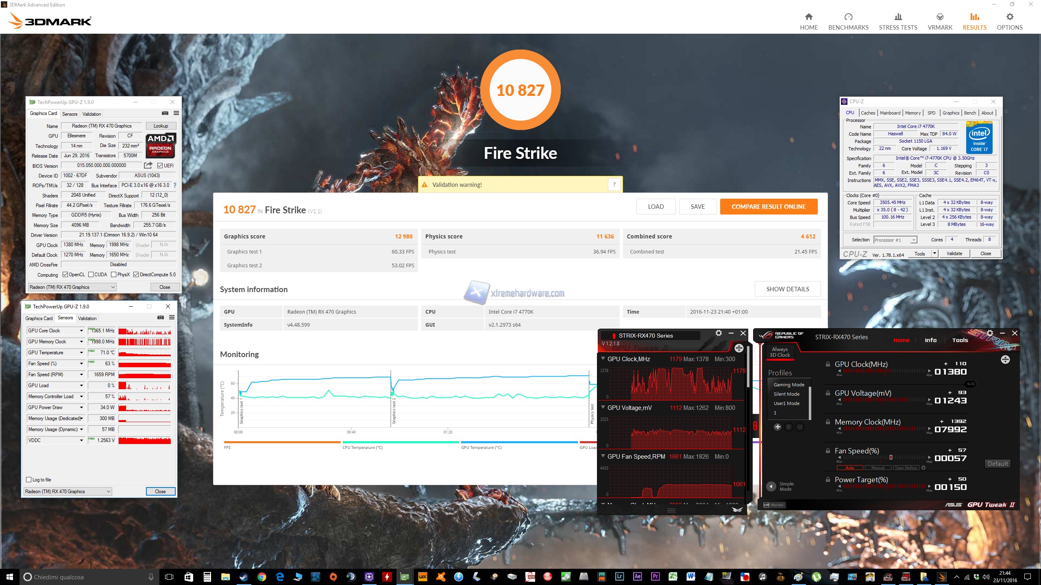Click the Show Details button
The width and height of the screenshot is (1041, 585).
(787, 289)
